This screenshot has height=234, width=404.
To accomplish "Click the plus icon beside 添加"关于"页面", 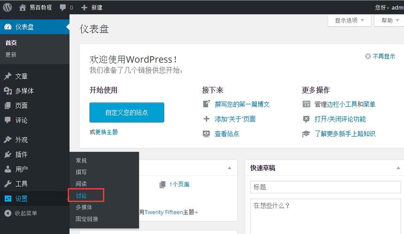I will 206,119.
